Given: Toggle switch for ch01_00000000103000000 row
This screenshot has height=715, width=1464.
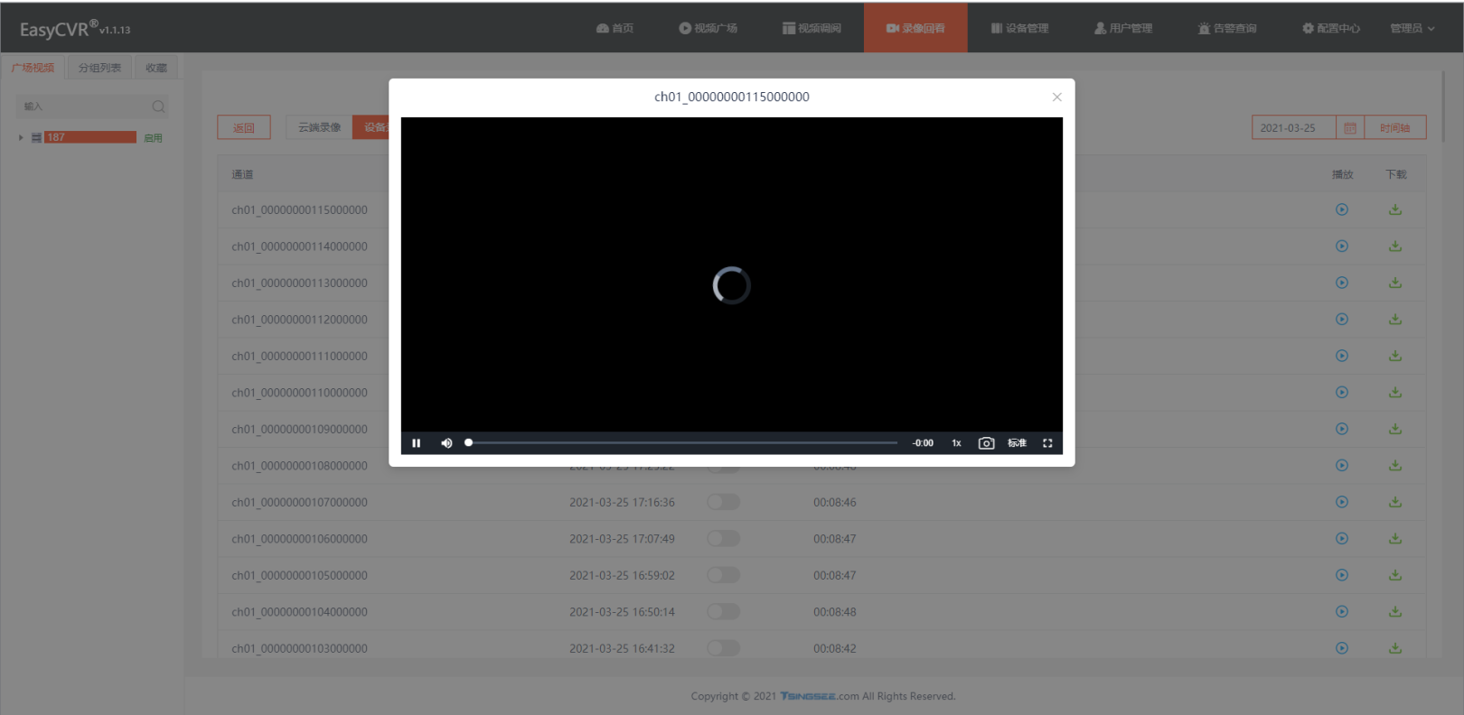Looking at the screenshot, I should click(724, 648).
